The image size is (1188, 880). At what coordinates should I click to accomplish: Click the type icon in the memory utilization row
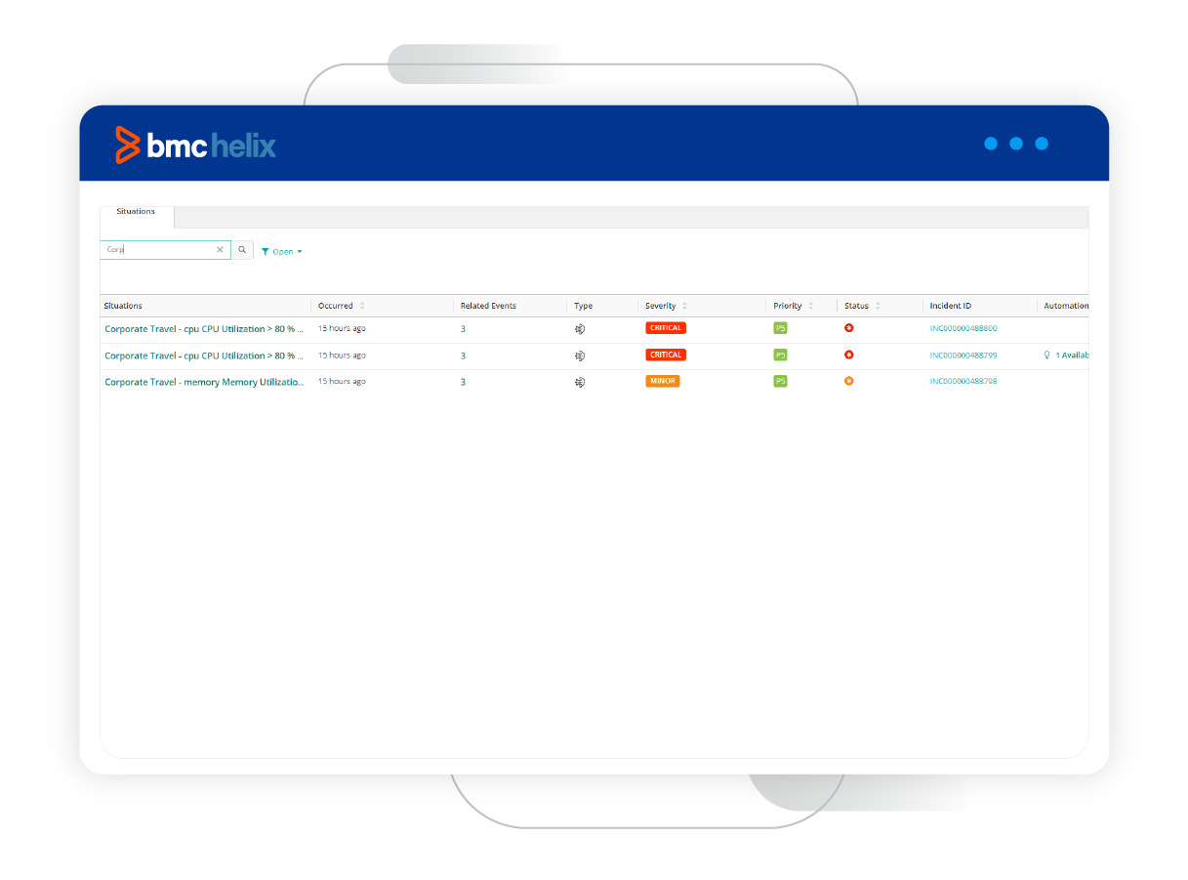tap(580, 382)
